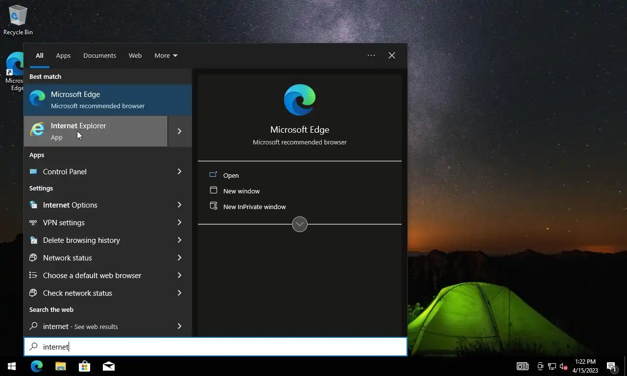Switch to the Web search tab
The height and width of the screenshot is (376, 627).
(135, 55)
